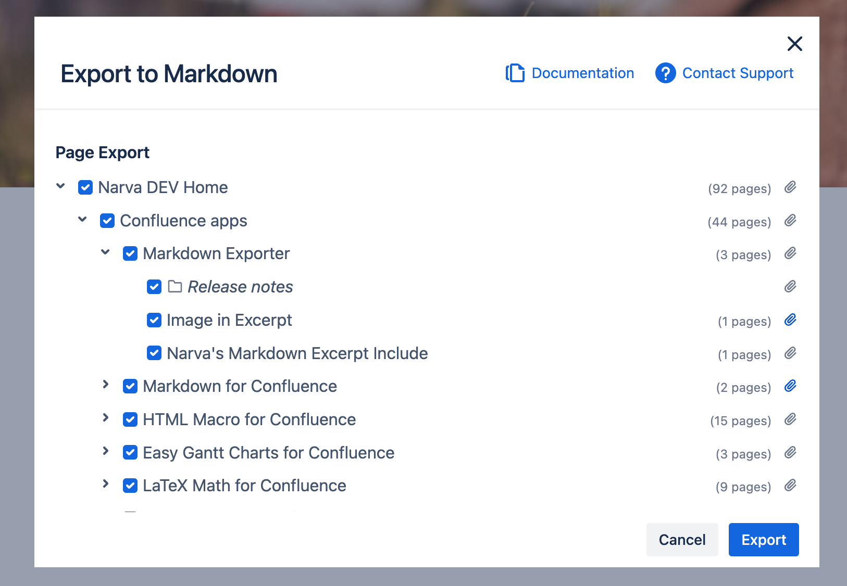Uncheck the Release notes checkbox

pyautogui.click(x=154, y=287)
